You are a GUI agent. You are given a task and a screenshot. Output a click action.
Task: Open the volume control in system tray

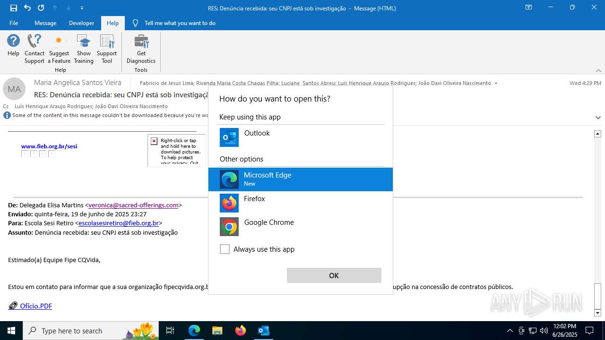point(544,331)
